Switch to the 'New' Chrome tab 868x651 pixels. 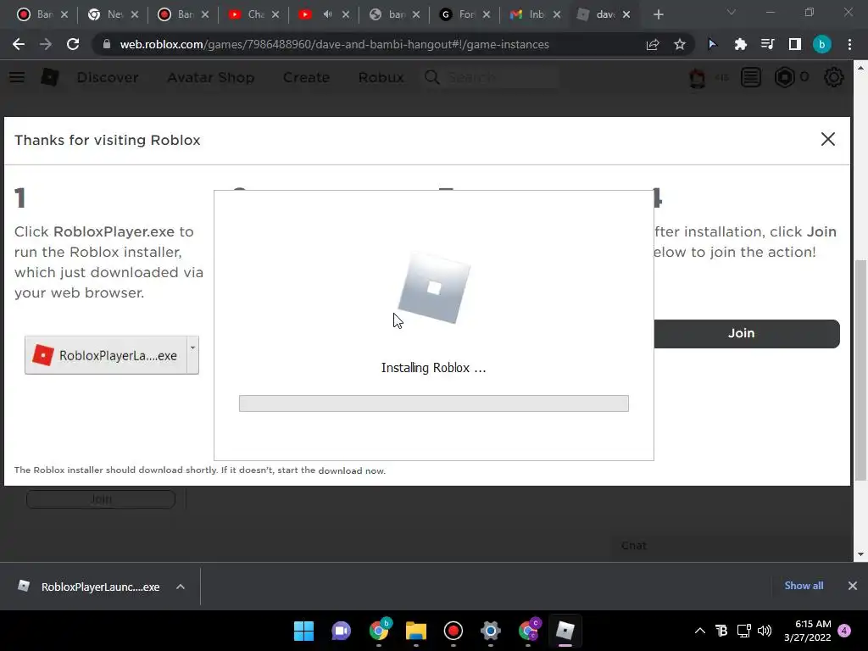(113, 14)
